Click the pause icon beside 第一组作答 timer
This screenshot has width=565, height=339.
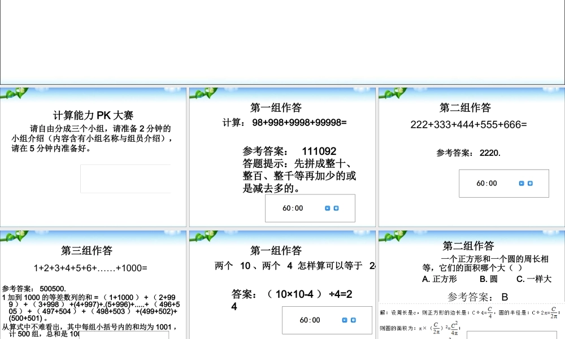(x=337, y=208)
